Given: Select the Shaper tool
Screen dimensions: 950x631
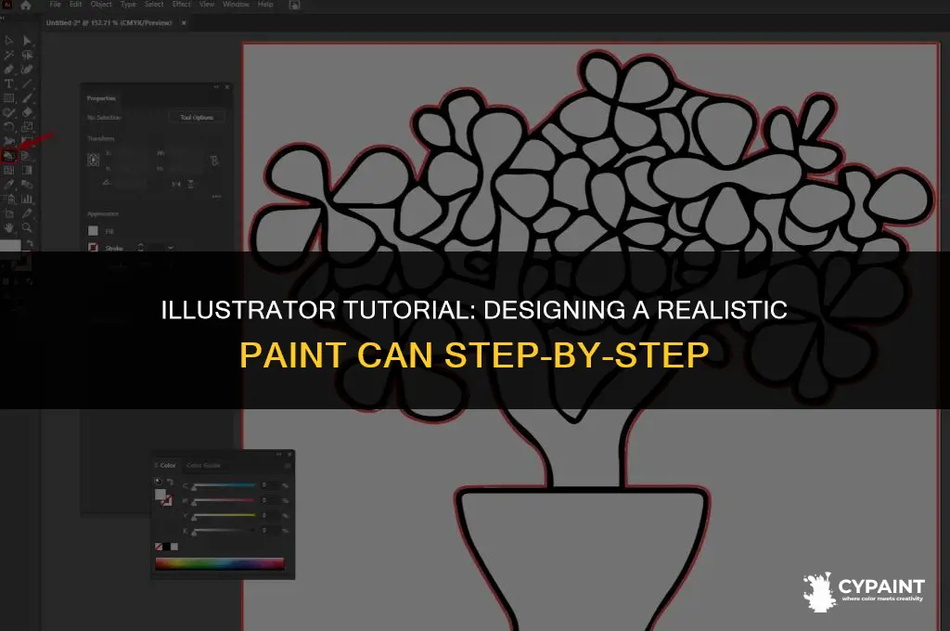Looking at the screenshot, I should click(x=9, y=112).
